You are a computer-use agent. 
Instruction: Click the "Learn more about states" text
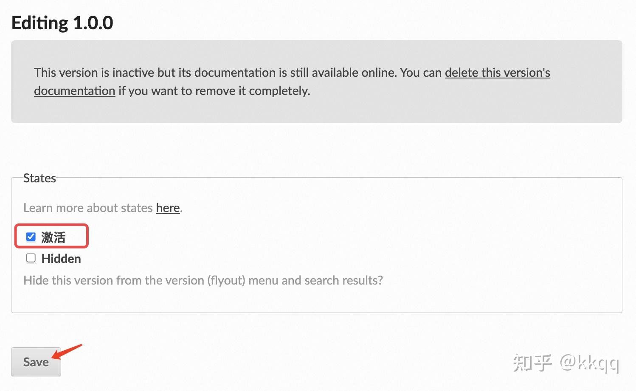coord(88,208)
